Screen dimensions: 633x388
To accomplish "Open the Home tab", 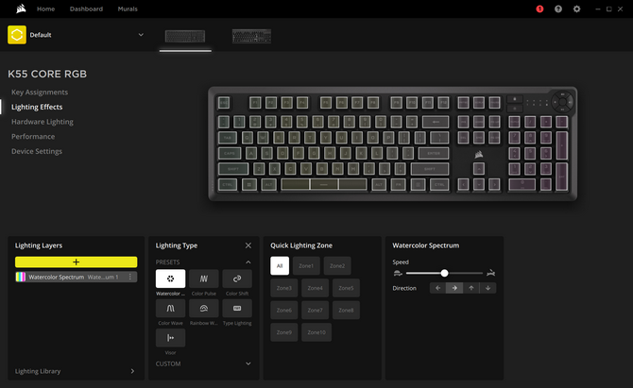I will 45,8.
